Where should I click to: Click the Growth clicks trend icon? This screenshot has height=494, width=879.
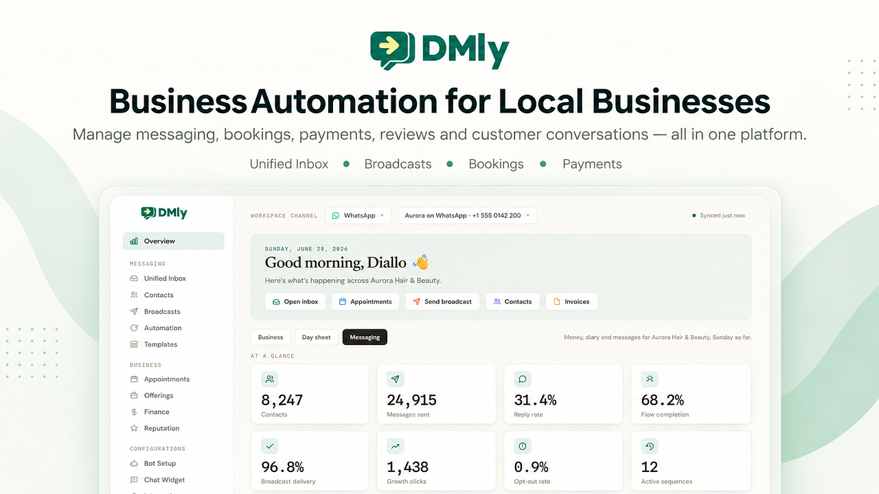point(396,446)
